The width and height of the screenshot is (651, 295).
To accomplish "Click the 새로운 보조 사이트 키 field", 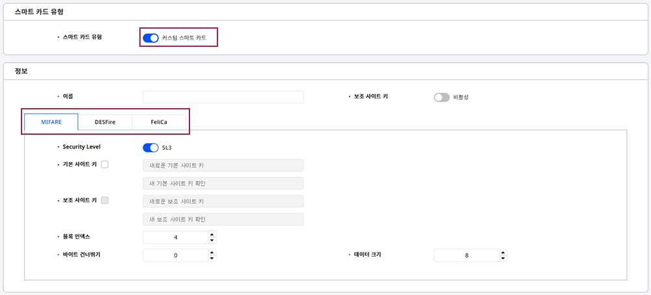I will [x=223, y=201].
